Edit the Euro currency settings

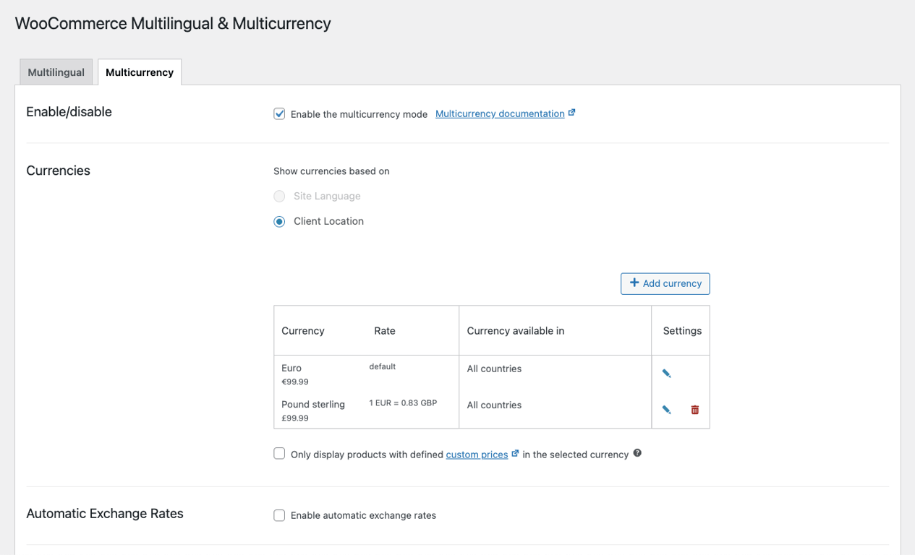(x=666, y=373)
